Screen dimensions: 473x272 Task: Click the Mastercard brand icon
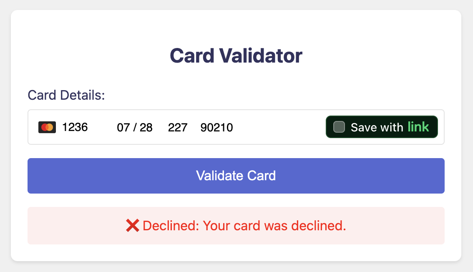(47, 127)
